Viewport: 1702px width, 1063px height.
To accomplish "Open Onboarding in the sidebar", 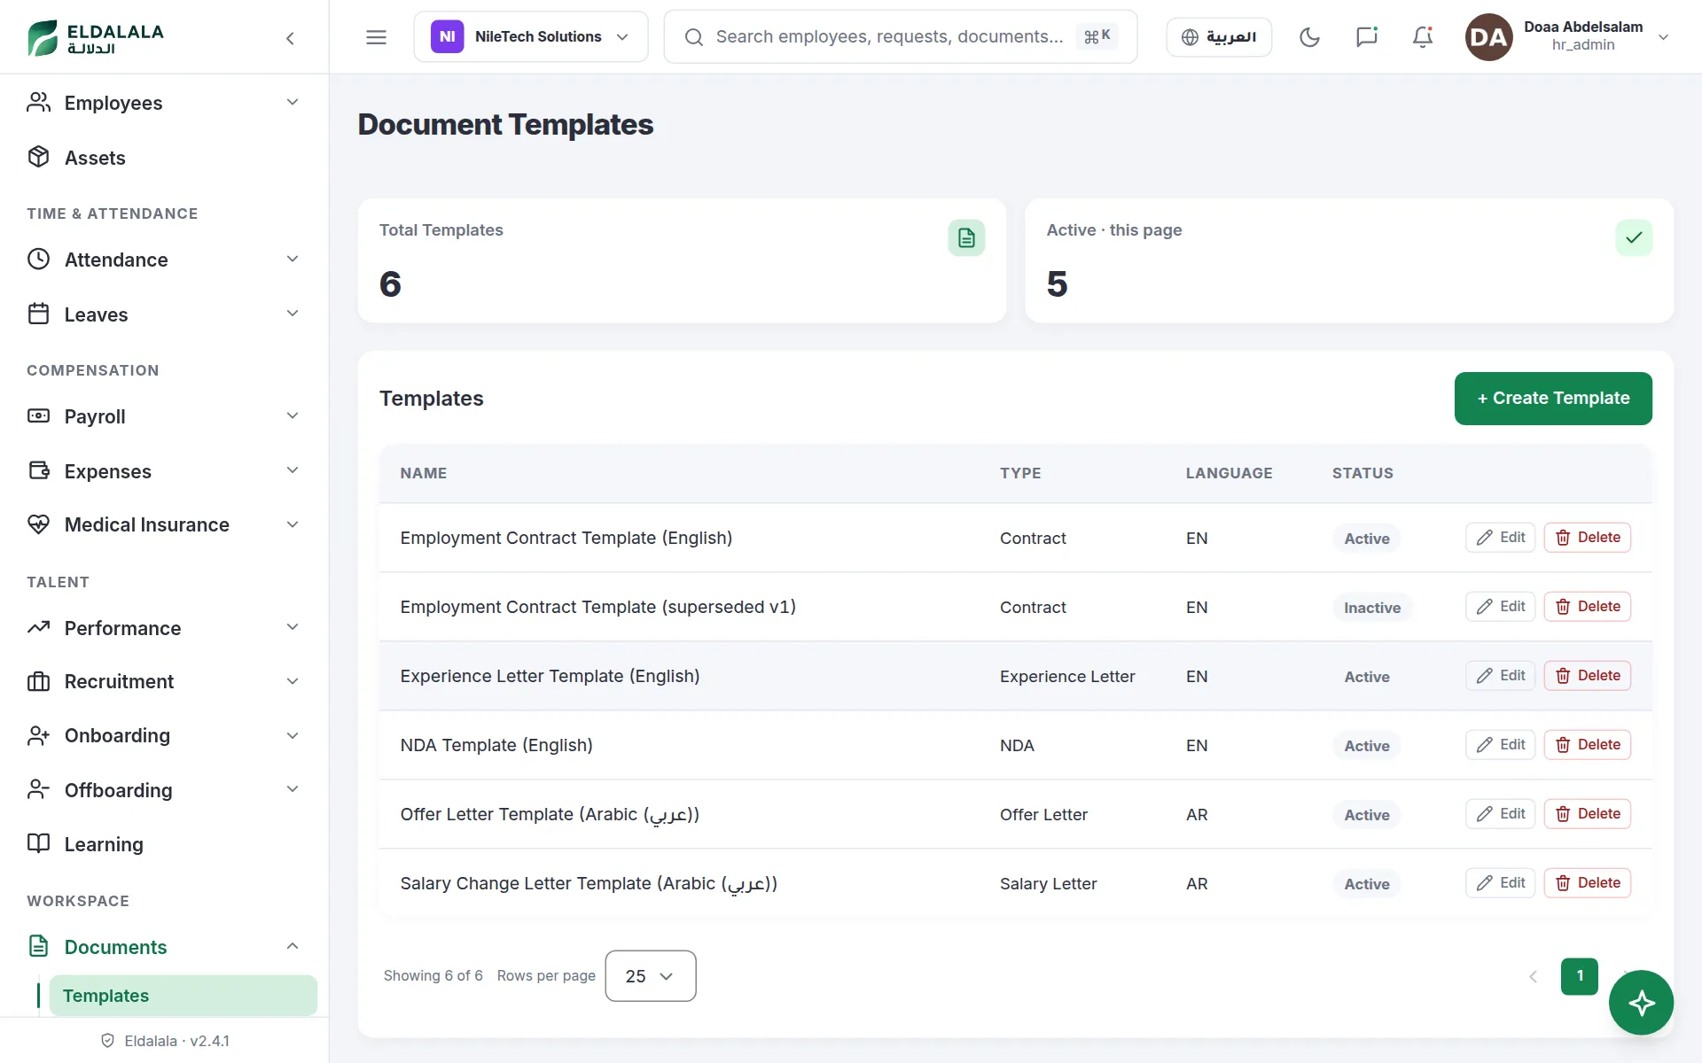I will pyautogui.click(x=164, y=735).
